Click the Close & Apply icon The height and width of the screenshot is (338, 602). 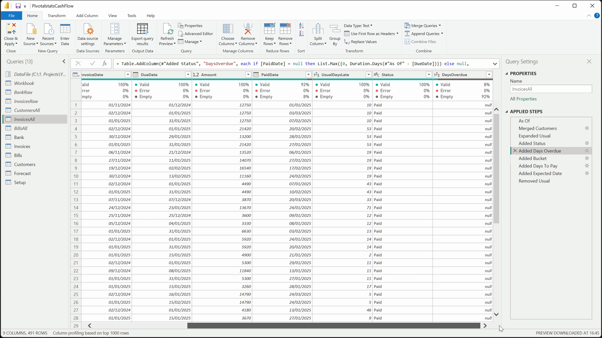11,29
